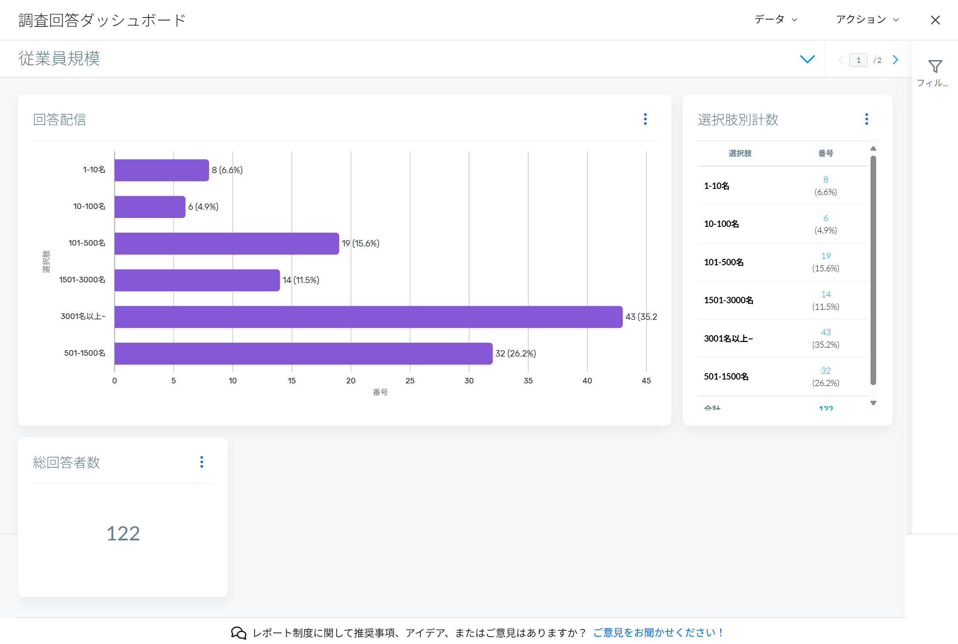Click count 14 link for 1501-3000名
This screenshot has height=644, width=958.
tap(826, 294)
